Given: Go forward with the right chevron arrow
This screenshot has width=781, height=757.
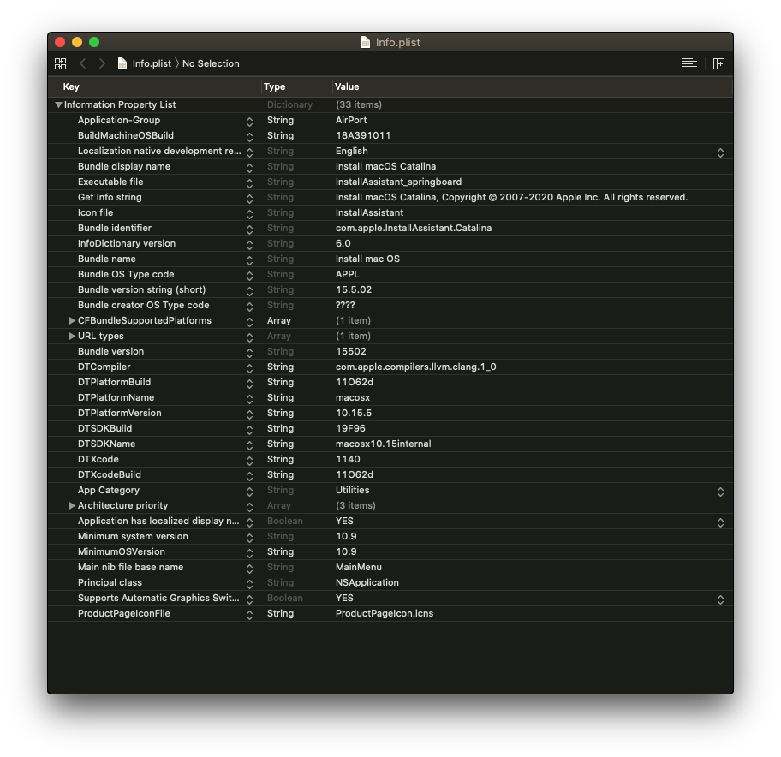Looking at the screenshot, I should pyautogui.click(x=102, y=63).
